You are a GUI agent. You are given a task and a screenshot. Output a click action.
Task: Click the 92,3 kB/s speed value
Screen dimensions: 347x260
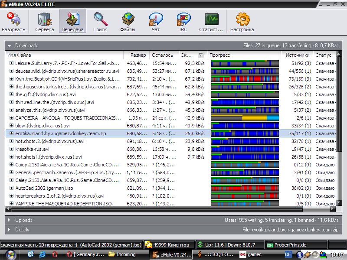(x=195, y=63)
